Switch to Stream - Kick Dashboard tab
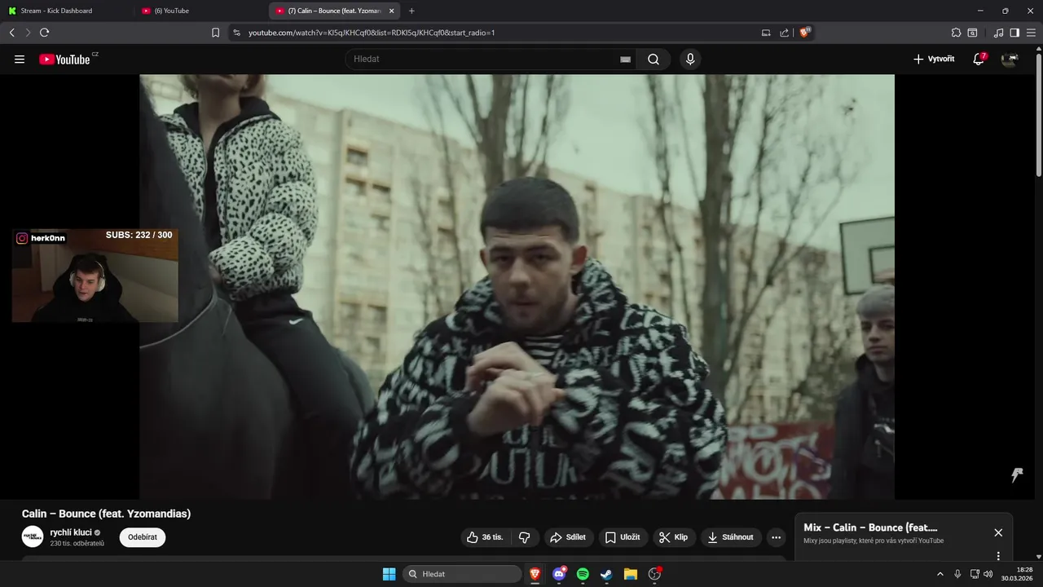Image resolution: width=1043 pixels, height=587 pixels. (67, 11)
